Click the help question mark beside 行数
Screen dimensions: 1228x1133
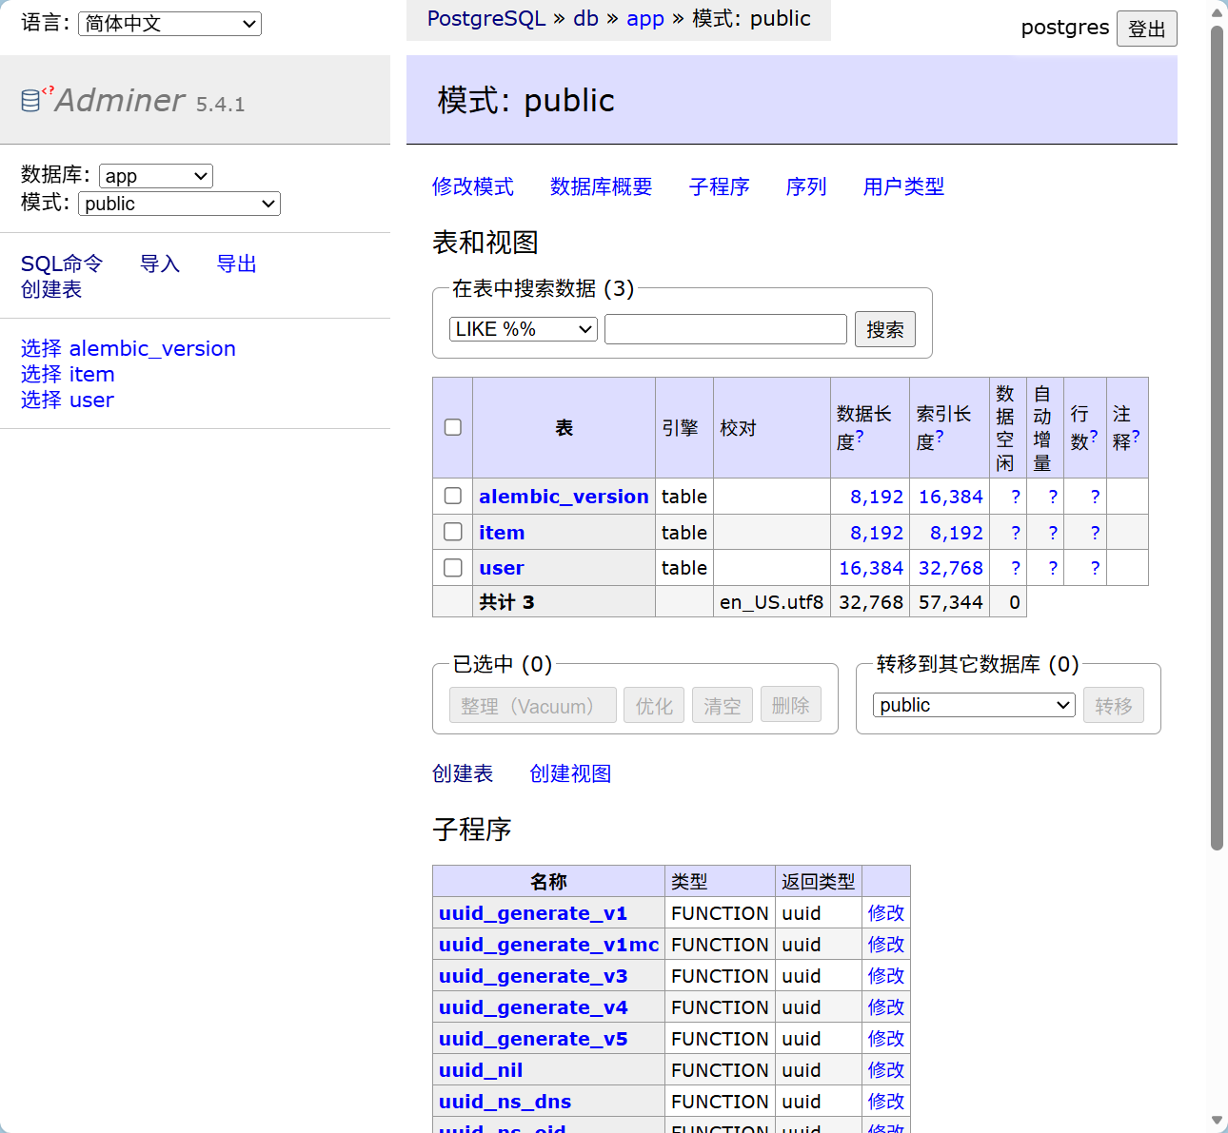tap(1094, 437)
